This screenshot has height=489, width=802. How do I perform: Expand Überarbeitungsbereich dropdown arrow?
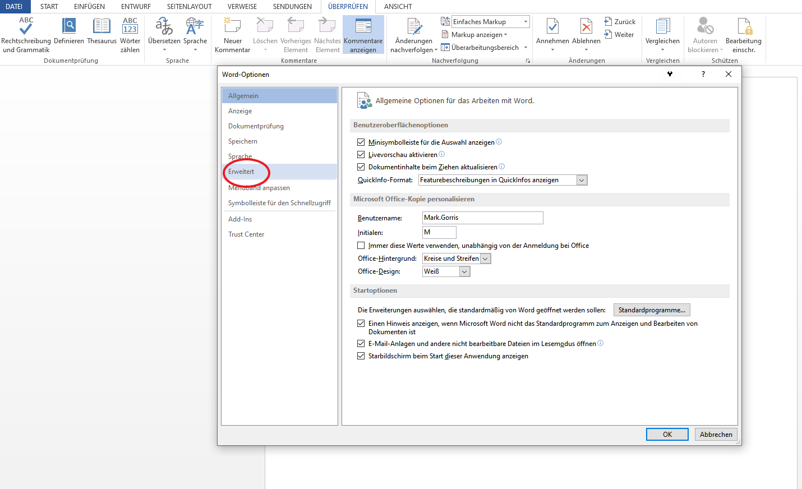[x=526, y=48]
